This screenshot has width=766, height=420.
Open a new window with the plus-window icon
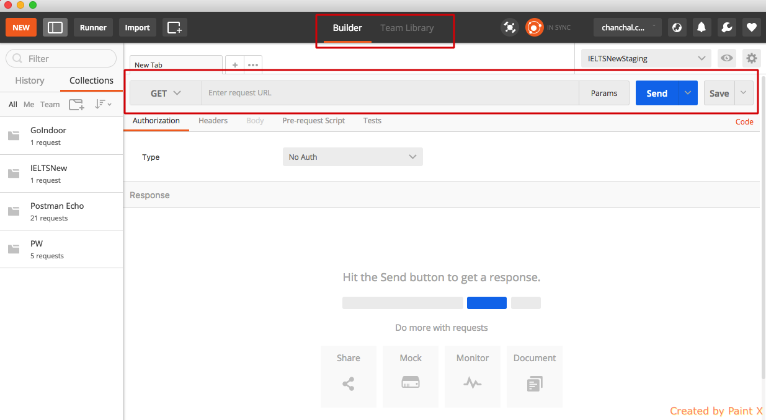pyautogui.click(x=174, y=27)
